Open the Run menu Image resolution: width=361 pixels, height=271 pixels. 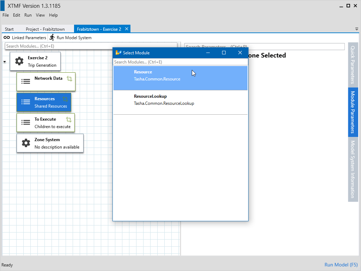coord(28,15)
